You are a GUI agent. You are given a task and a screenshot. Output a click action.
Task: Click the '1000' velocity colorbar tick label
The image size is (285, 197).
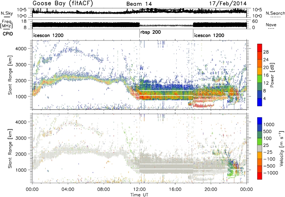coord(269,124)
